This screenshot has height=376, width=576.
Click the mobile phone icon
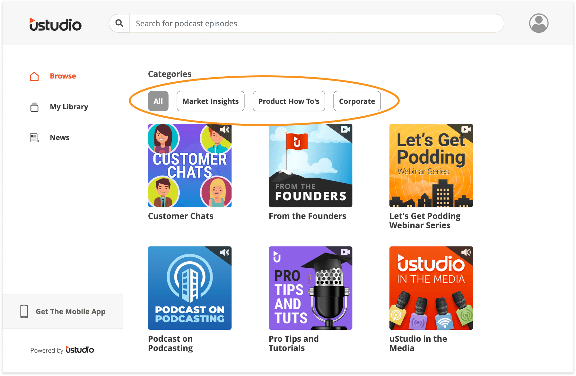24,312
